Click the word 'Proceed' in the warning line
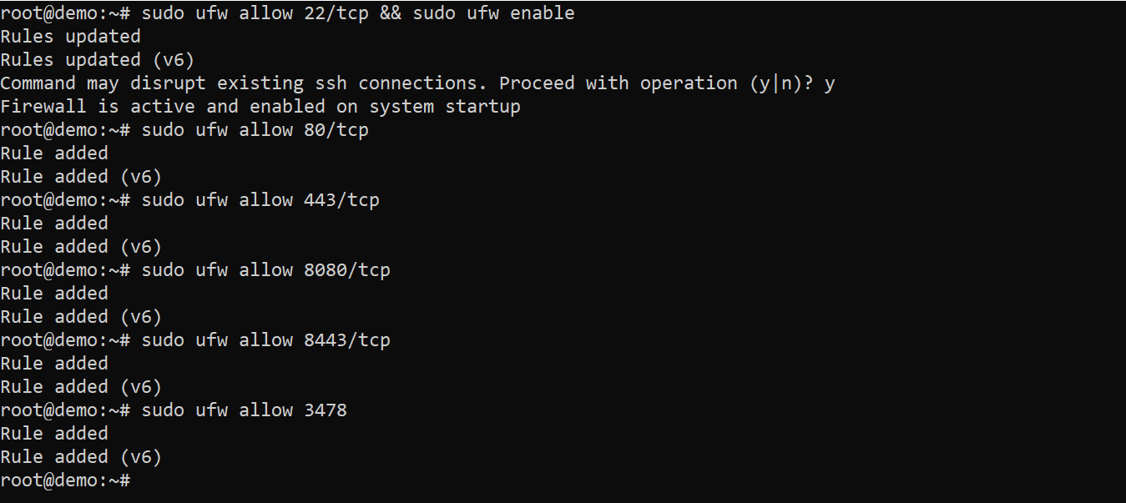Image resolution: width=1126 pixels, height=503 pixels. pos(537,83)
